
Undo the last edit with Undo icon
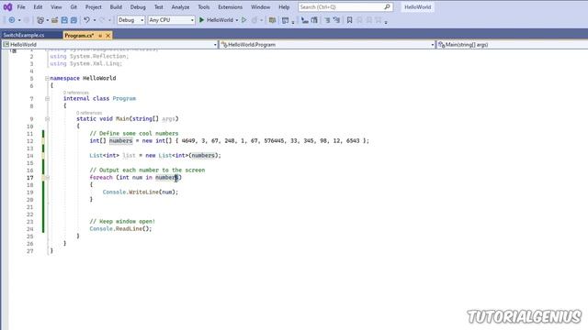[86, 20]
